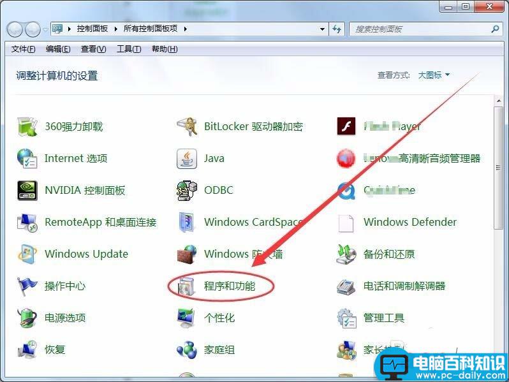Click the 恢复 icon
Viewport: 509px width, 382px height.
pyautogui.click(x=27, y=349)
